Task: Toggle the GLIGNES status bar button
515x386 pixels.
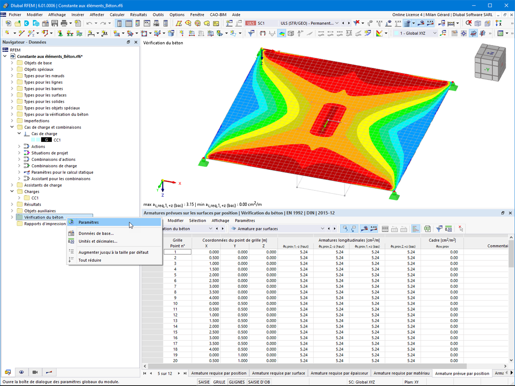Action: point(237,382)
